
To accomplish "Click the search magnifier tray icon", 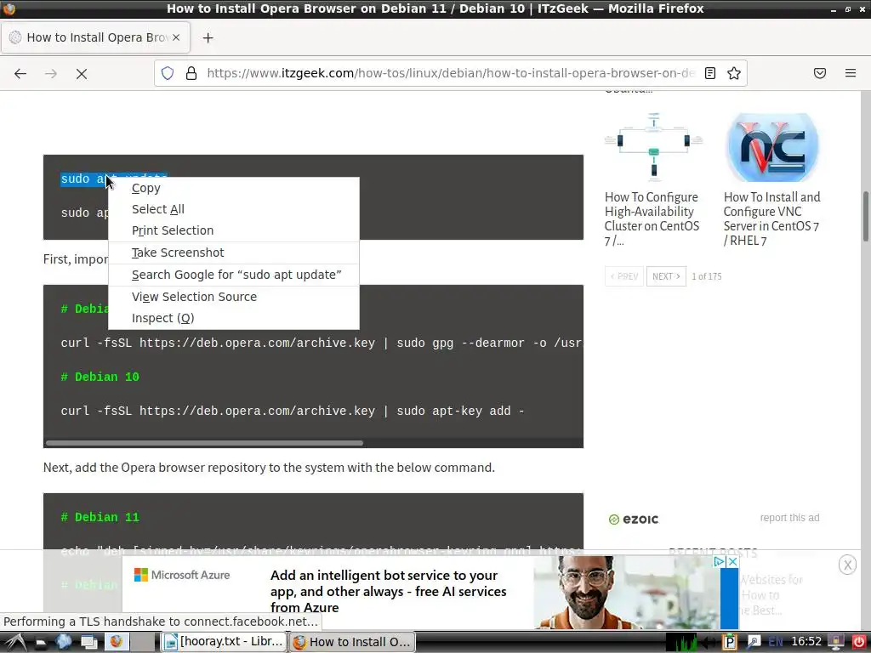I will coord(754,643).
